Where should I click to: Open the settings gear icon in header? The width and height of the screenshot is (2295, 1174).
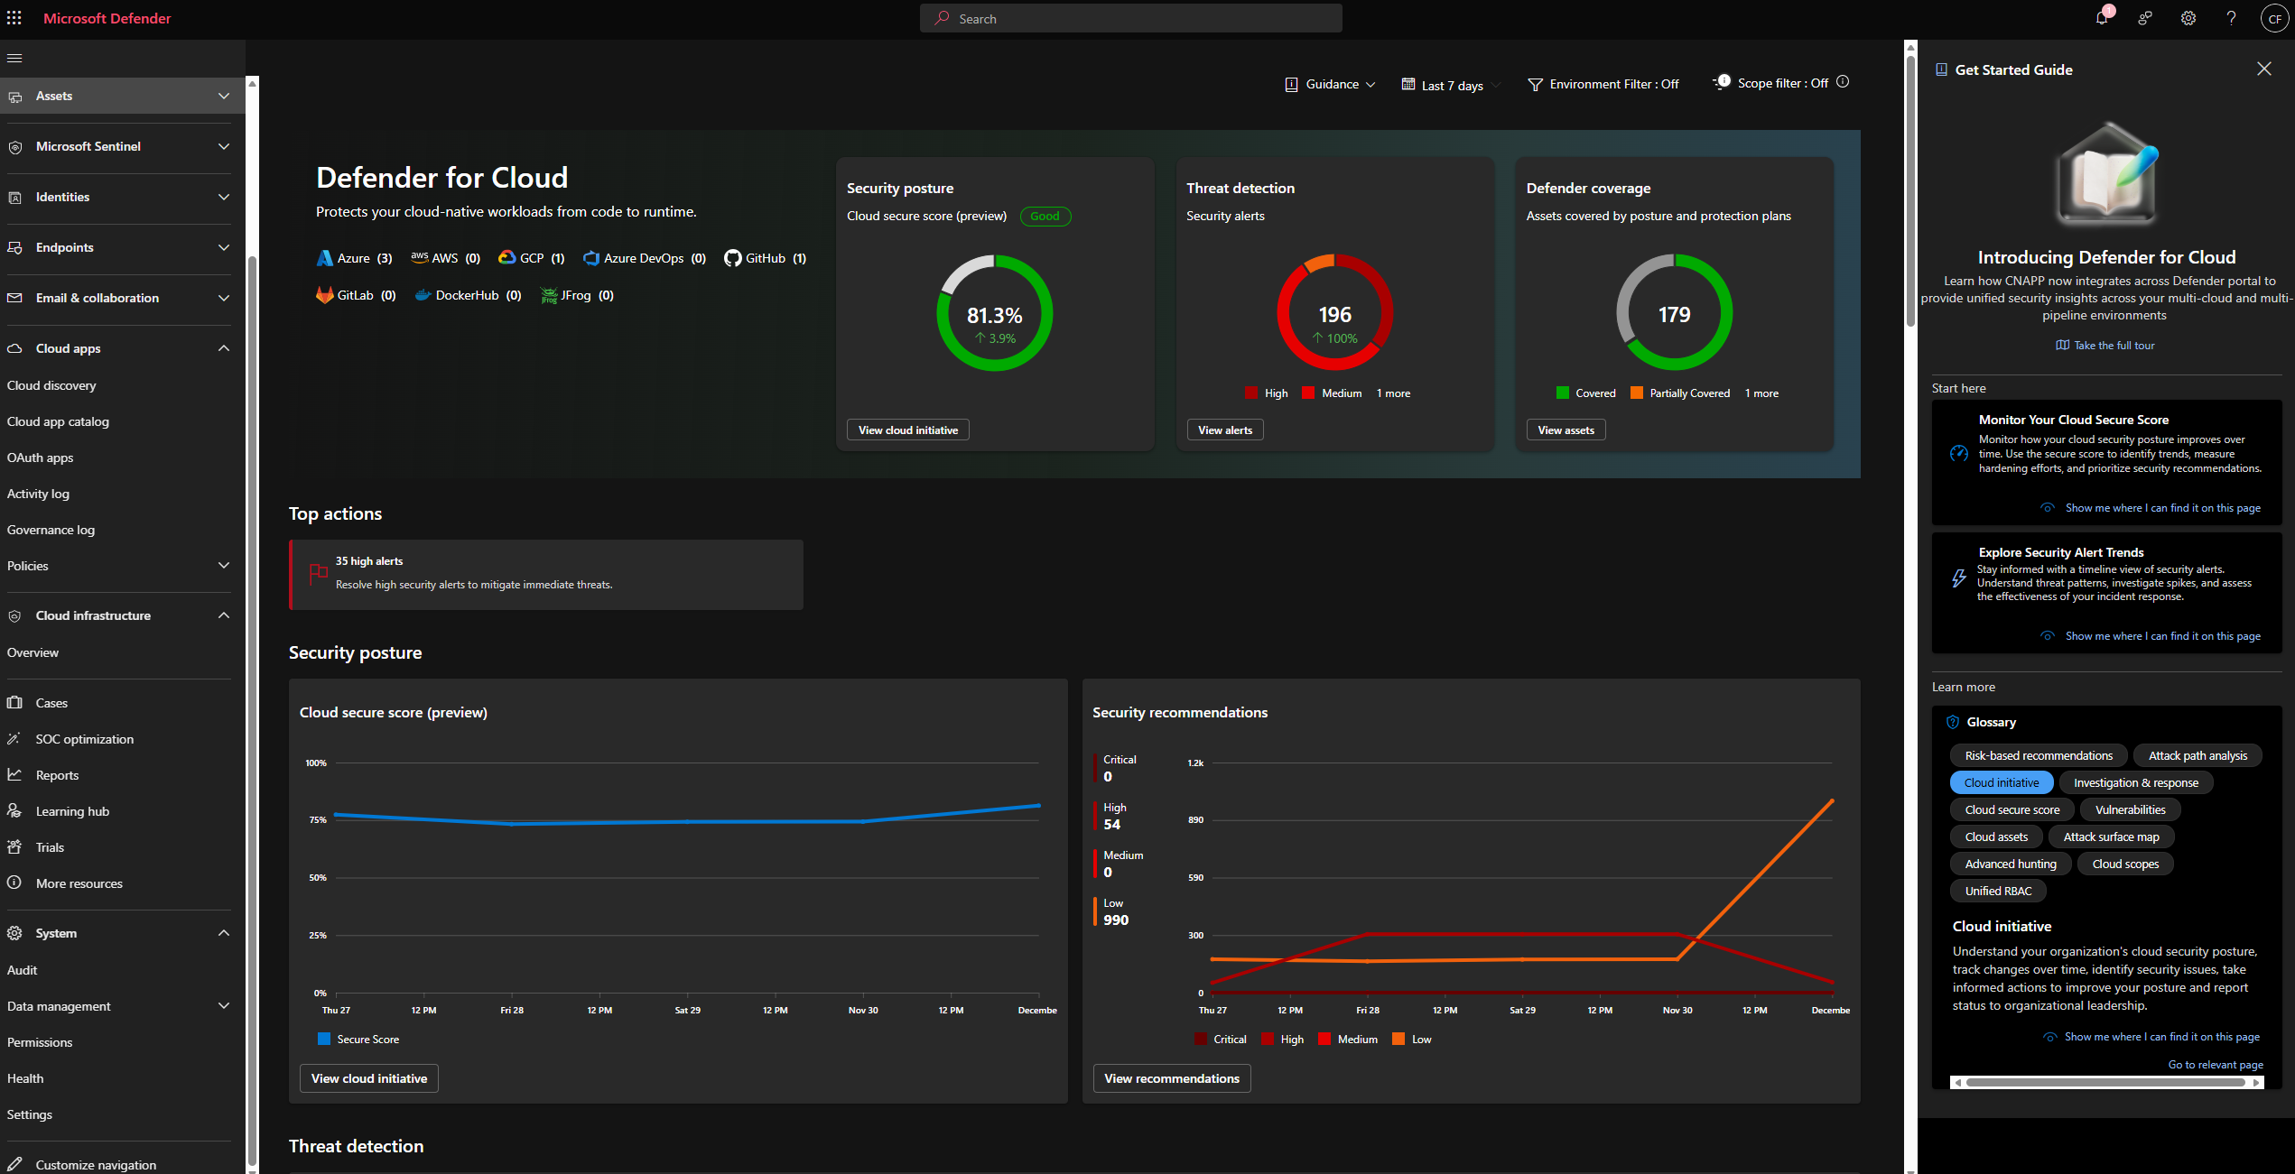2188,18
